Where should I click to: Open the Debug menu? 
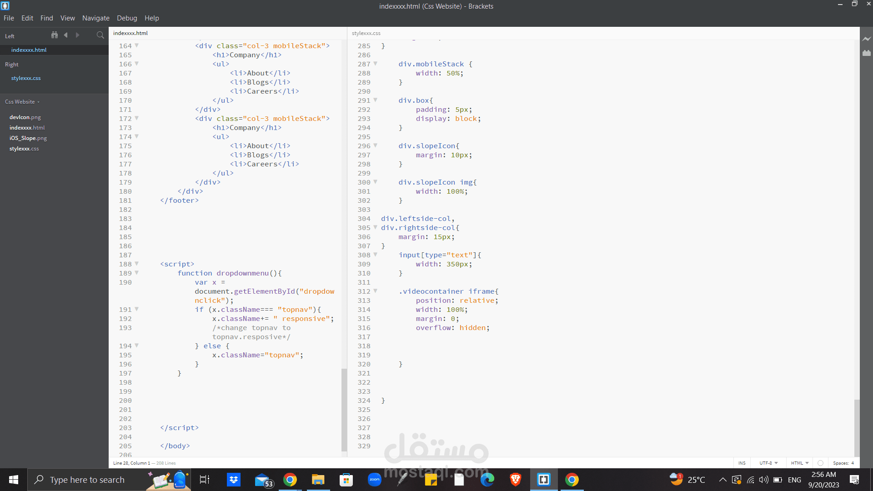(x=127, y=18)
